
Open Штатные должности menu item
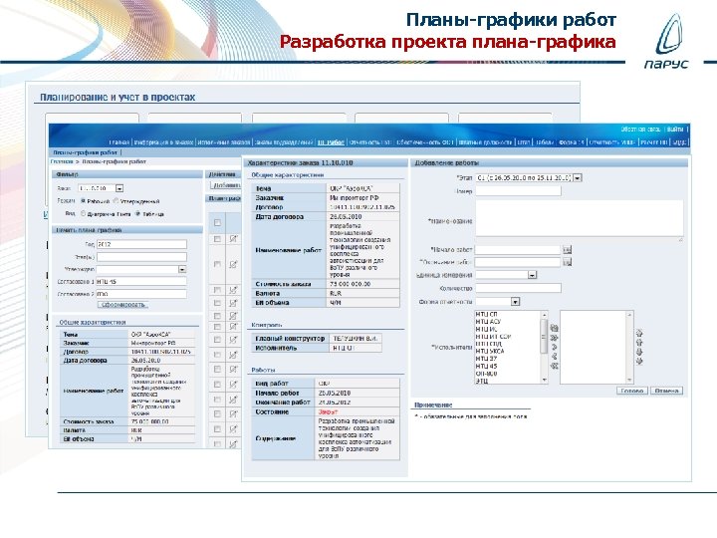485,142
